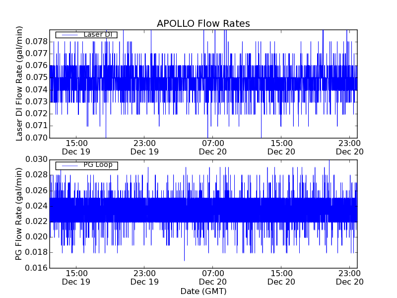Click top chart's 15:00 Dec 19 tick label
The width and height of the screenshot is (397, 298).
pos(76,148)
